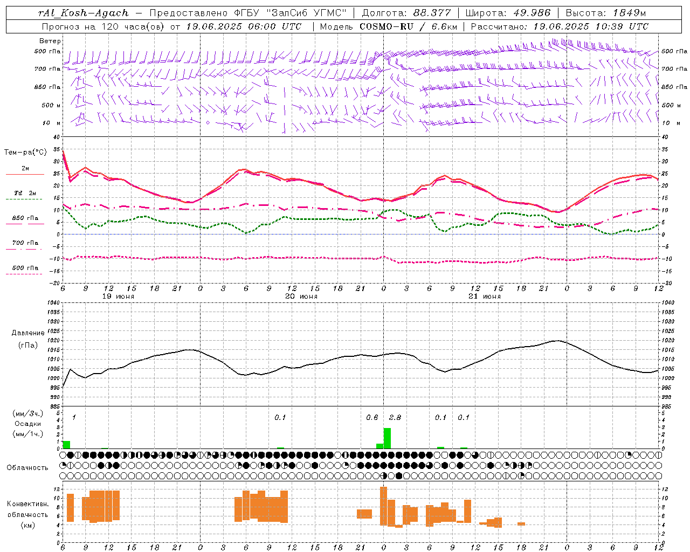The height and width of the screenshot is (552, 690).
Task: Click the tallest green precipitation bar
Action: pos(387,438)
